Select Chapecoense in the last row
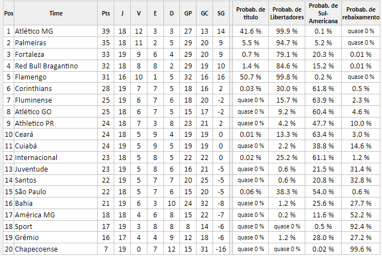 36,249
